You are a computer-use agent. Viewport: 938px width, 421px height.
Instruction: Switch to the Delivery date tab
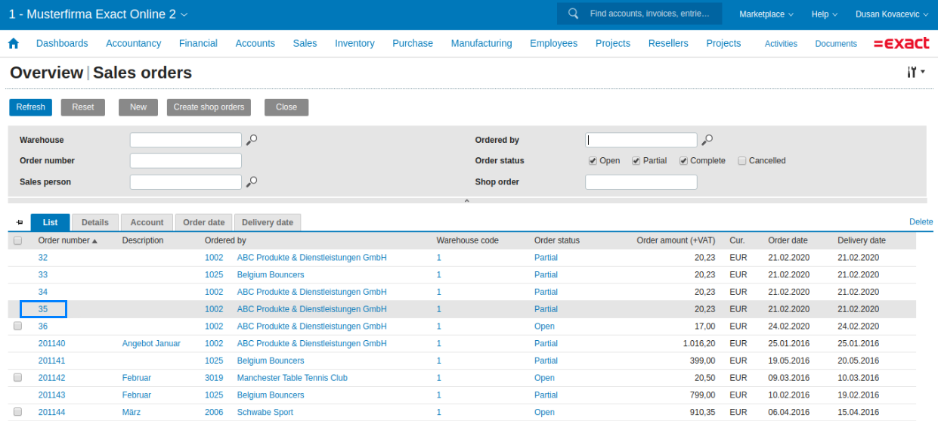tap(268, 222)
